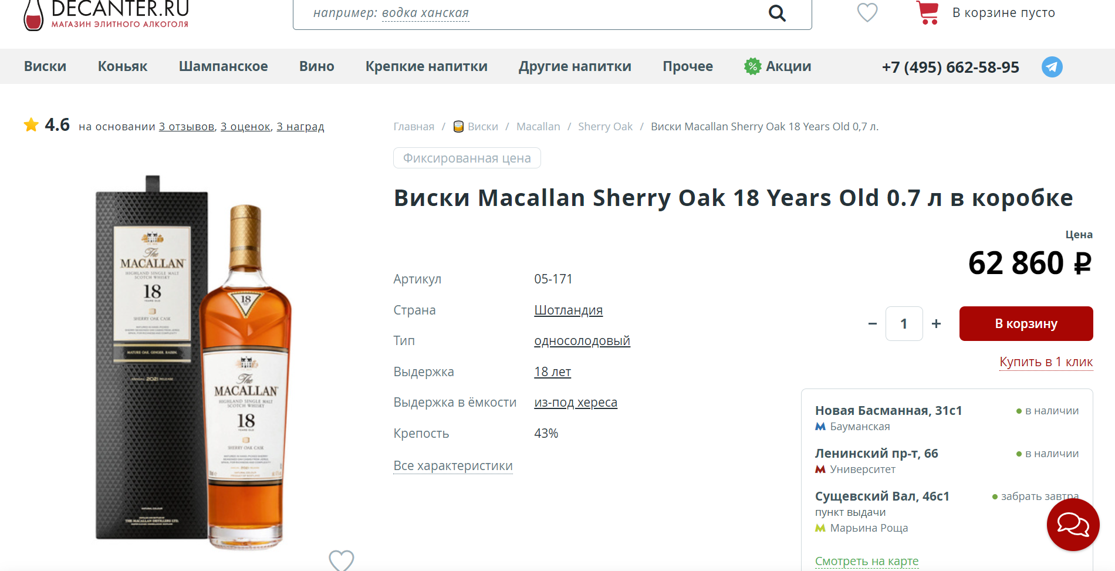This screenshot has height=571, width=1115.
Task: Click the Decanter.ru logo
Action: click(106, 15)
